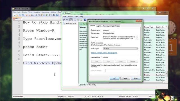Open the Notepad++ File menu
The width and height of the screenshot is (180, 101).
(x=14, y=12)
